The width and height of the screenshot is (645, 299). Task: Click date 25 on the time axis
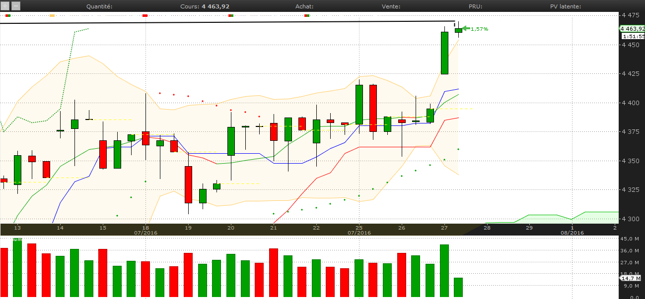(358, 228)
